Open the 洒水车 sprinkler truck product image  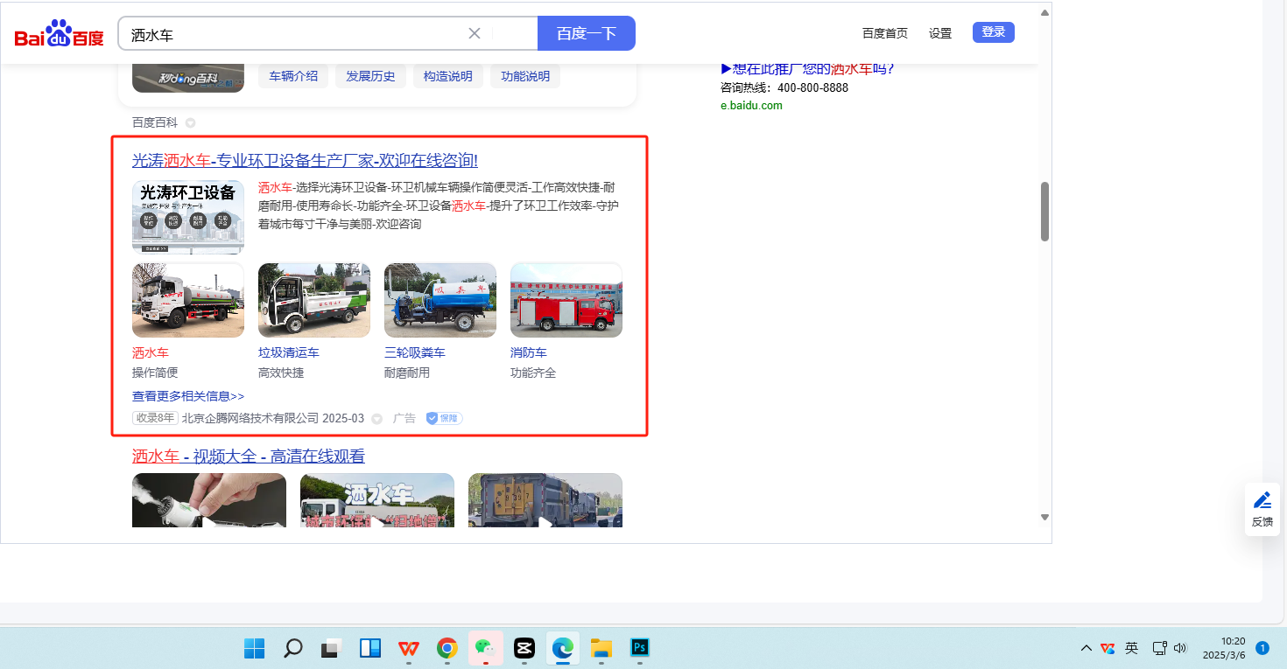point(188,300)
